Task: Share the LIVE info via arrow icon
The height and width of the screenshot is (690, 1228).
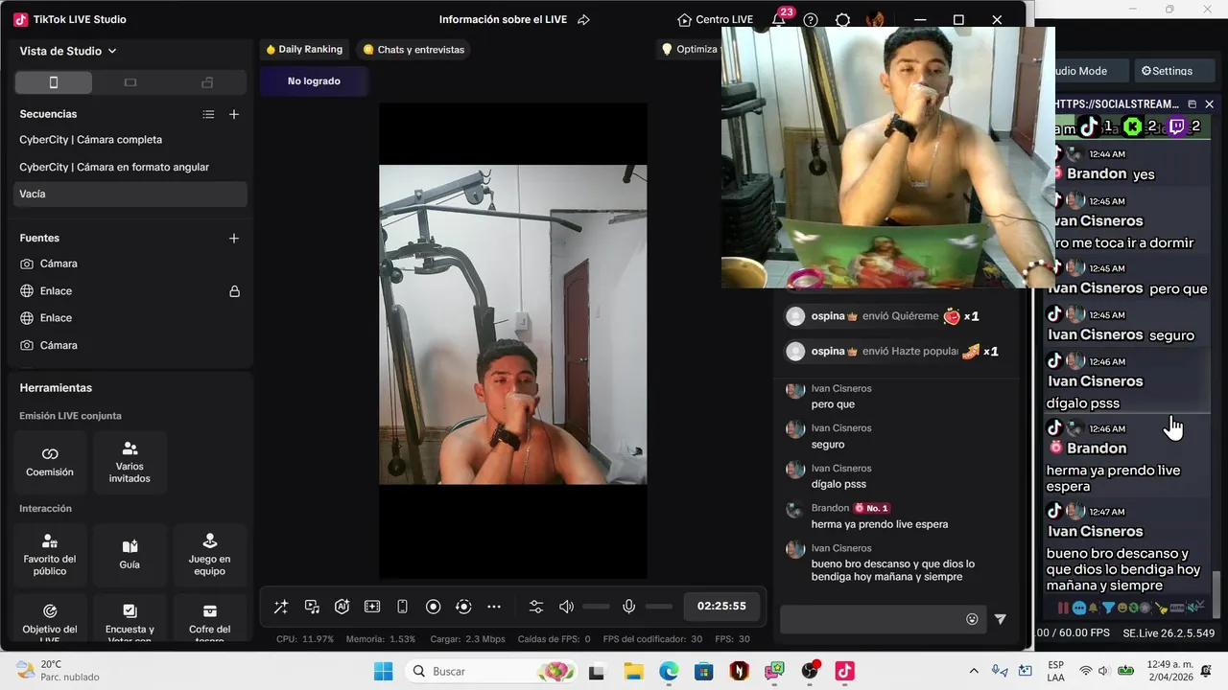Action: (x=583, y=20)
